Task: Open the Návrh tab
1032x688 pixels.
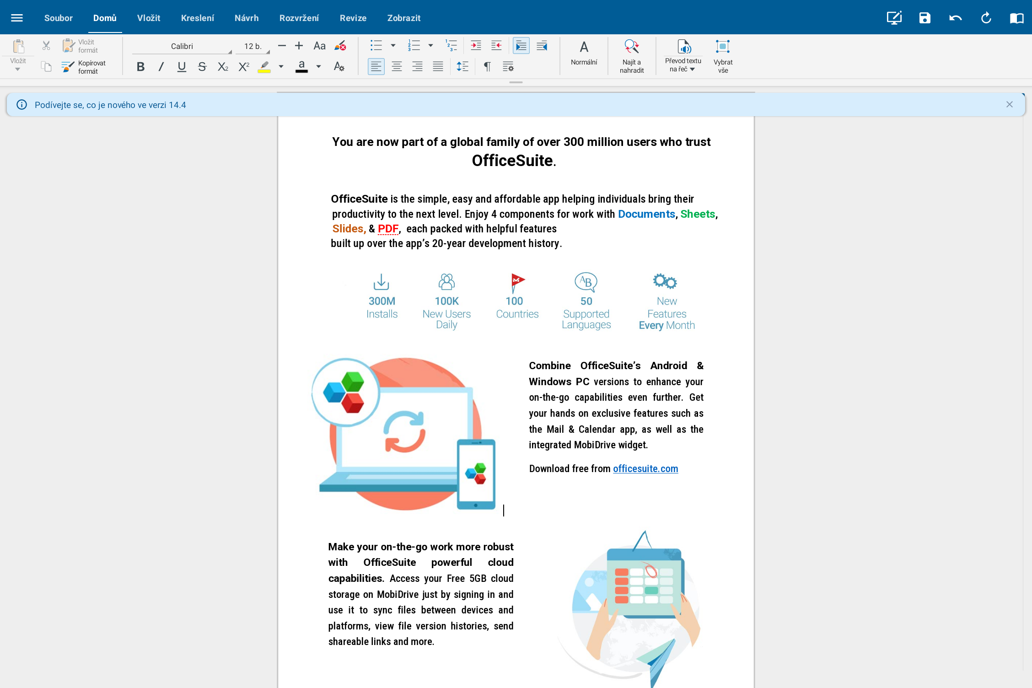Action: tap(247, 18)
